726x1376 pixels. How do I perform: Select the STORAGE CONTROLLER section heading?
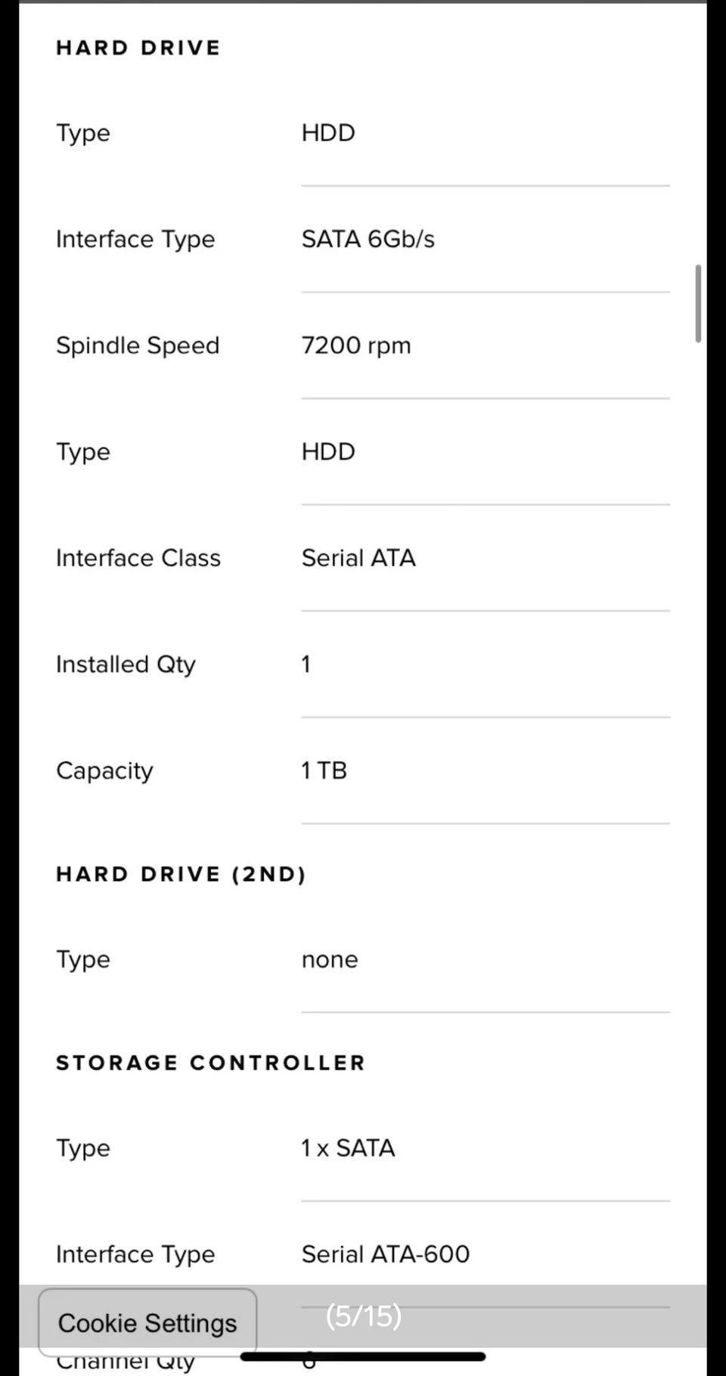click(210, 1062)
